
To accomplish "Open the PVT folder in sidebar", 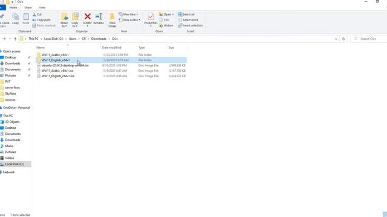I will [8, 81].
